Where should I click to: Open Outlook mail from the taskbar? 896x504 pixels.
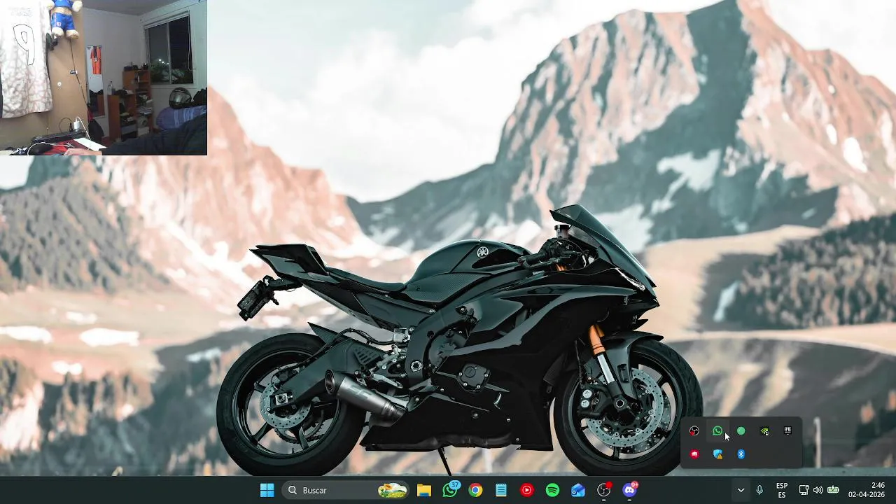(578, 490)
